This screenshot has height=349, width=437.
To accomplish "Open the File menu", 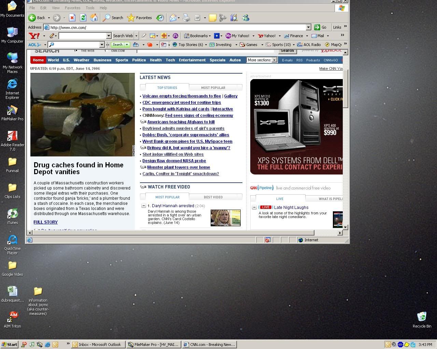I will (32, 8).
